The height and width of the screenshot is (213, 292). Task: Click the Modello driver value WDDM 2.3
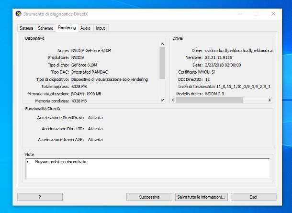pyautogui.click(x=214, y=94)
